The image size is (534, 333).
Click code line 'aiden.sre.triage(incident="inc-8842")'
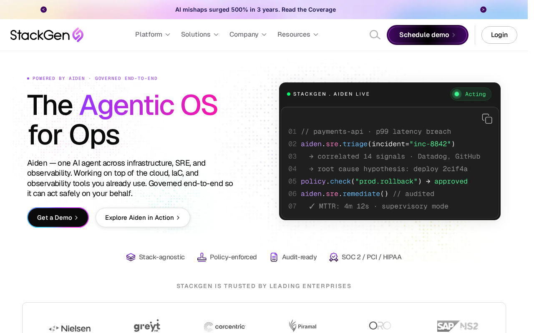378,144
